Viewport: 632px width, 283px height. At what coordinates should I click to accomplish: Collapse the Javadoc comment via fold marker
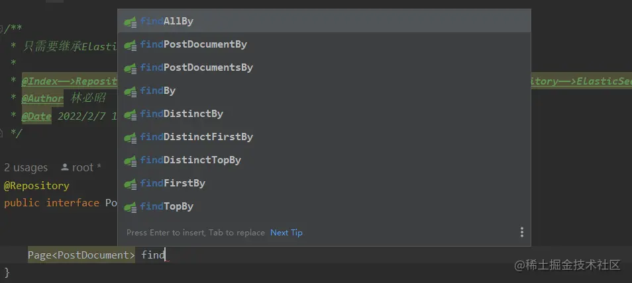(x=1, y=29)
